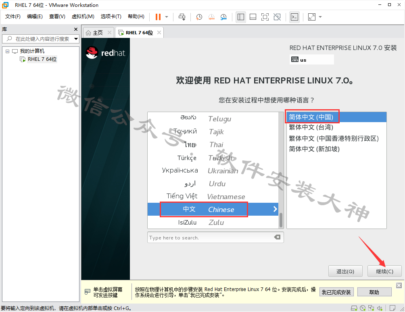Click the language list scrollbar thumb

point(281,220)
